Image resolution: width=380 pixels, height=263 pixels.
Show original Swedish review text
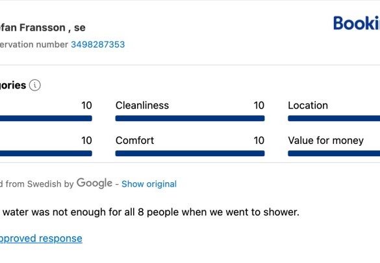coord(149,184)
